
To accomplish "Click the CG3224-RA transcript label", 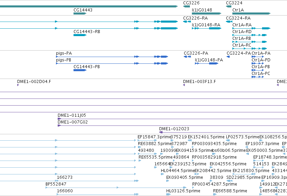I will pyautogui.click(x=238, y=18).
